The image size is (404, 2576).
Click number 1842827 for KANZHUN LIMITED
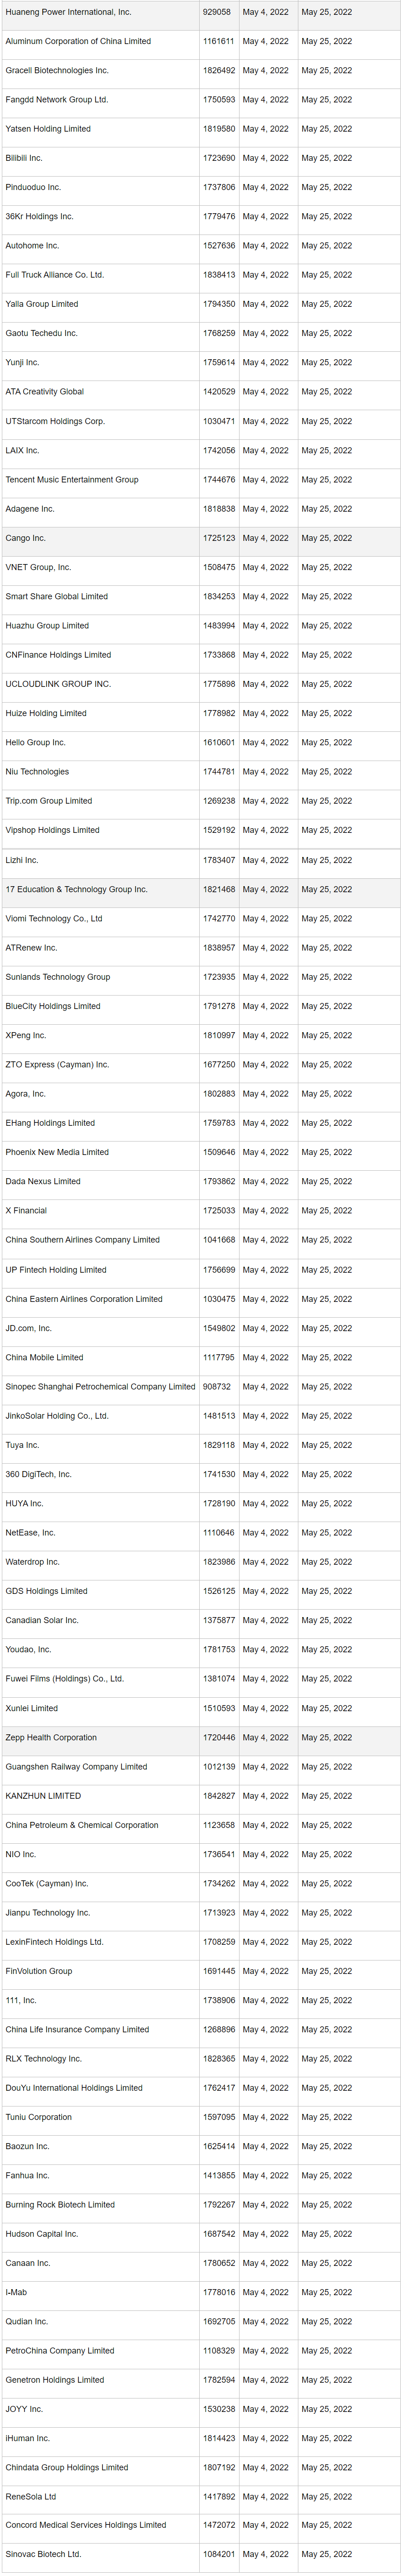[218, 1796]
